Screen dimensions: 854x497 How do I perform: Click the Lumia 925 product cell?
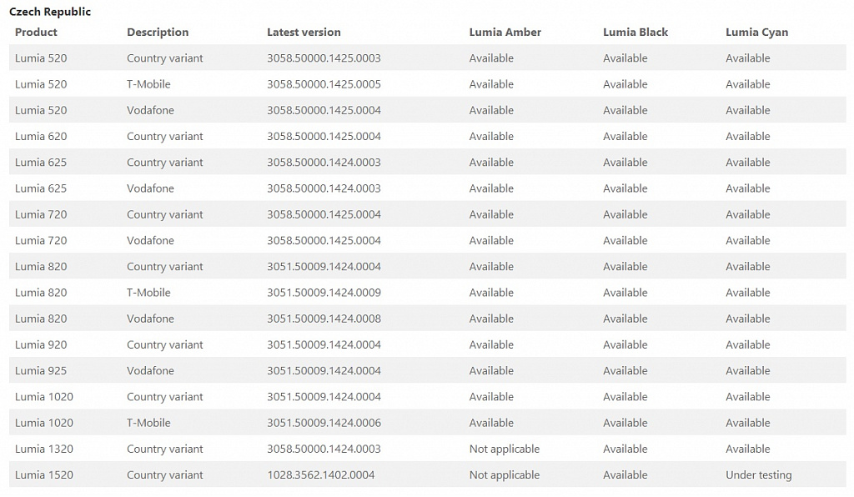(41, 371)
